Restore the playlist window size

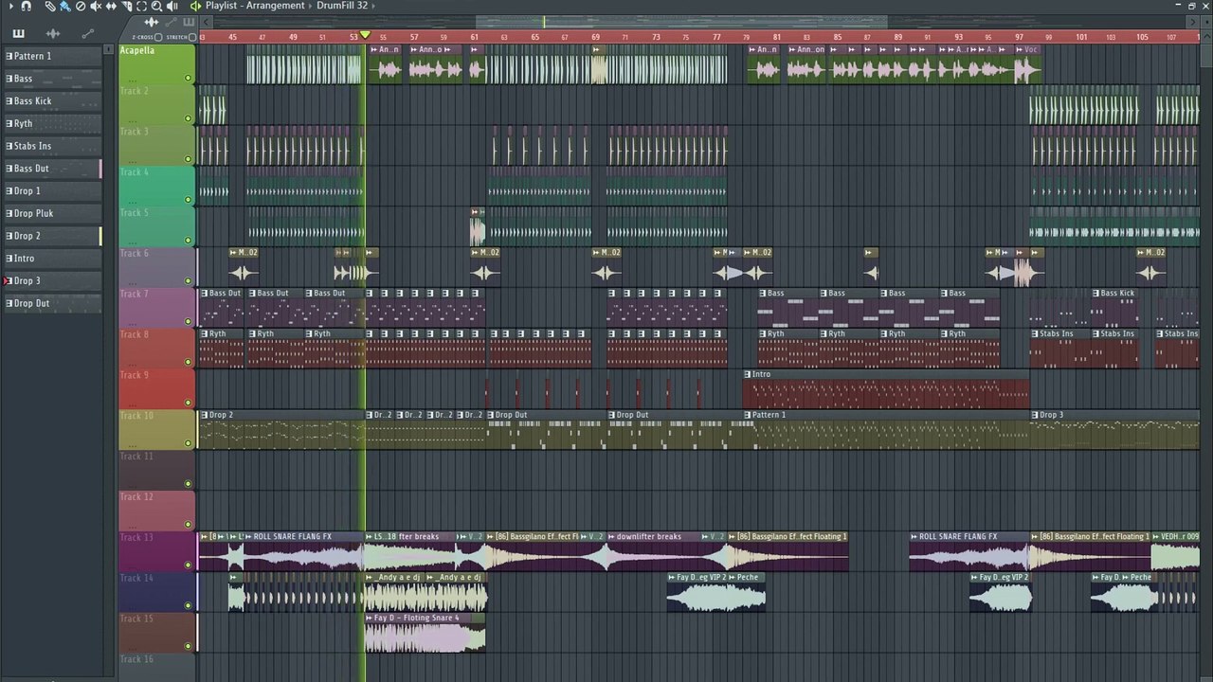1191,6
